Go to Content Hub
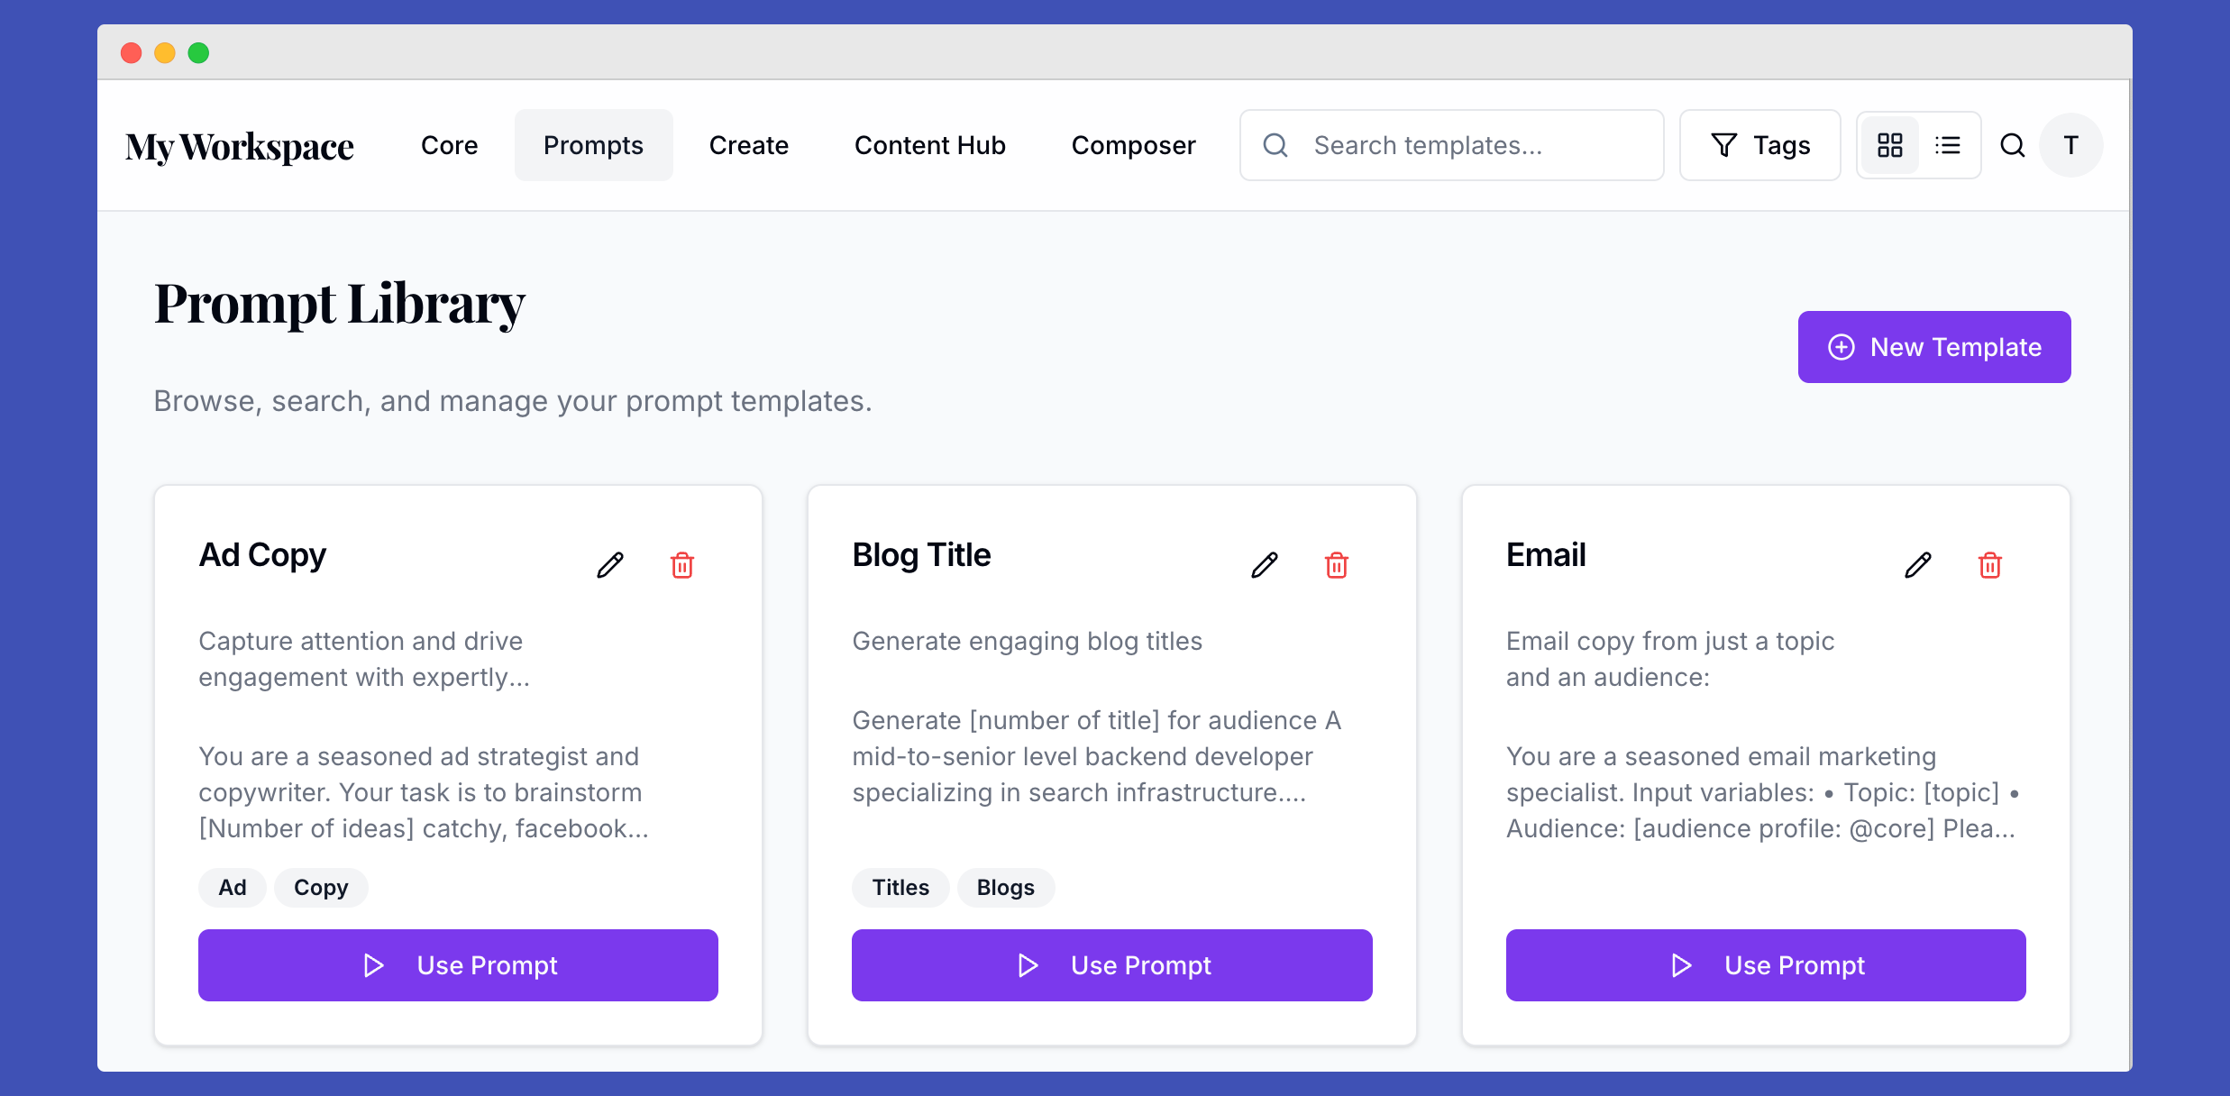The width and height of the screenshot is (2230, 1096). tap(929, 145)
